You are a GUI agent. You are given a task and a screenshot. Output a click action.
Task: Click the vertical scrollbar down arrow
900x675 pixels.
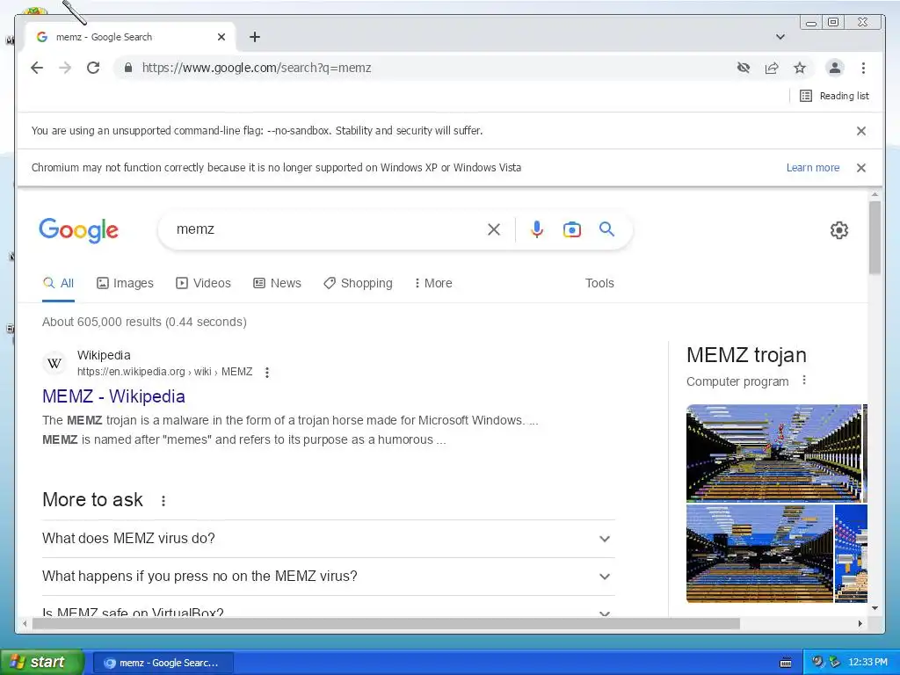pos(875,608)
